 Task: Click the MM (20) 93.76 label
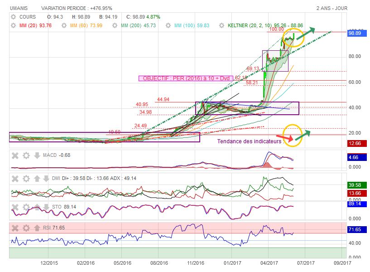[x=35, y=25]
